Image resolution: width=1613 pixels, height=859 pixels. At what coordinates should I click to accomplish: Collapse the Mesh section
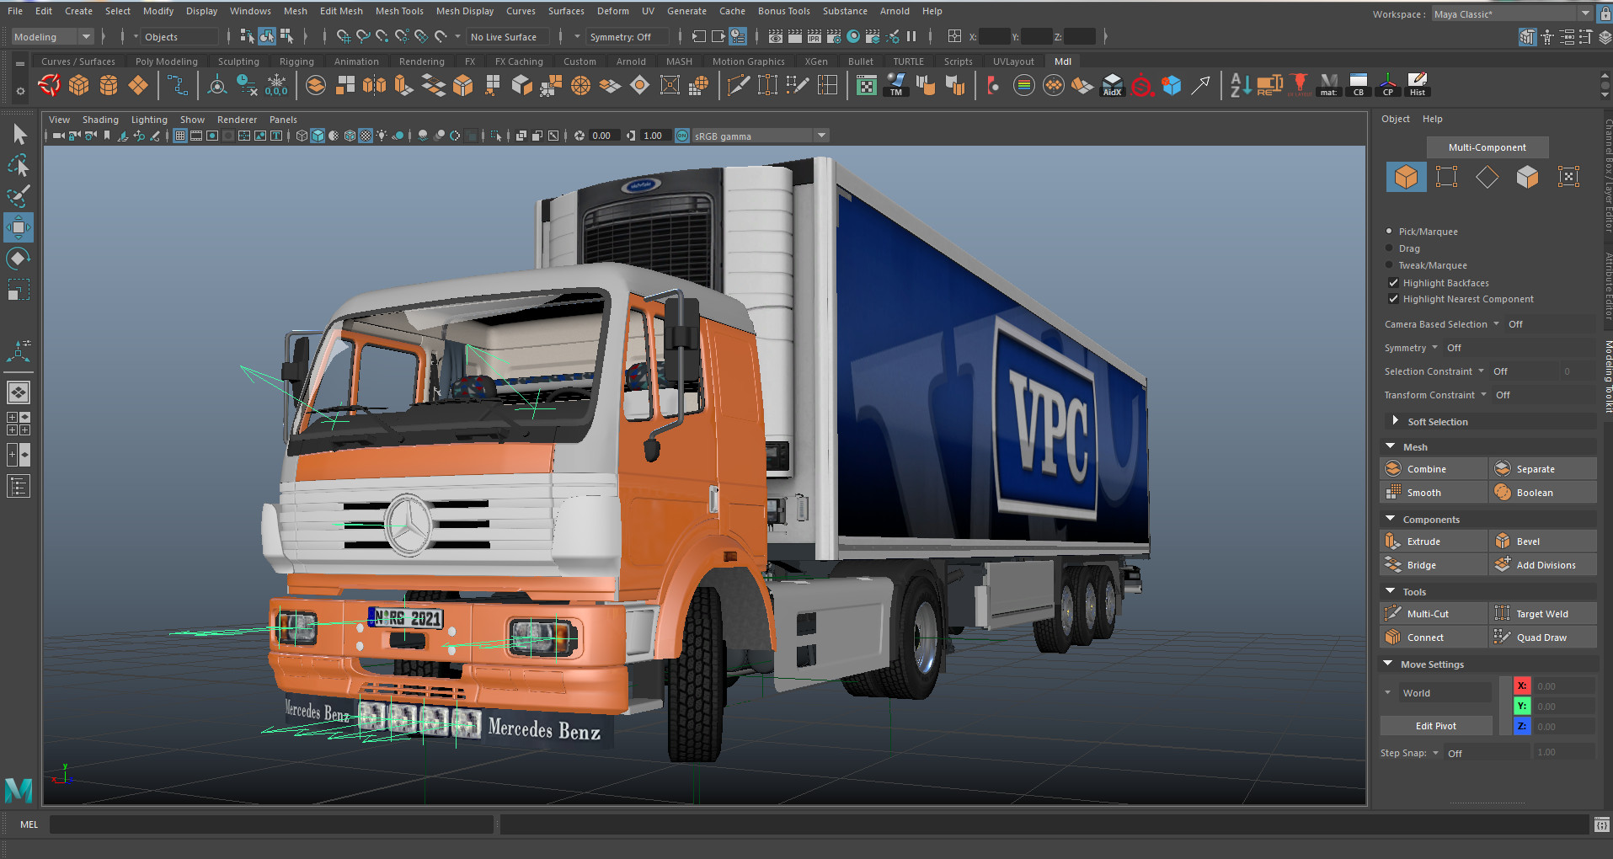click(x=1390, y=446)
